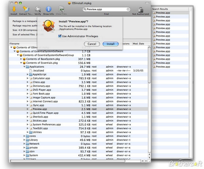204x169 pixels.
Task: Cancel the install dialog
Action: click(x=92, y=44)
